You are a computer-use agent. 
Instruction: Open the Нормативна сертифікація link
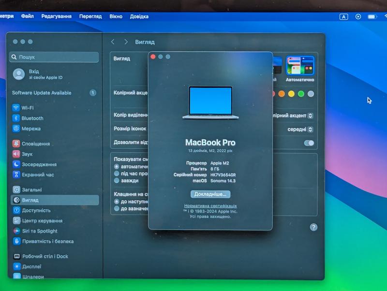[x=210, y=206]
